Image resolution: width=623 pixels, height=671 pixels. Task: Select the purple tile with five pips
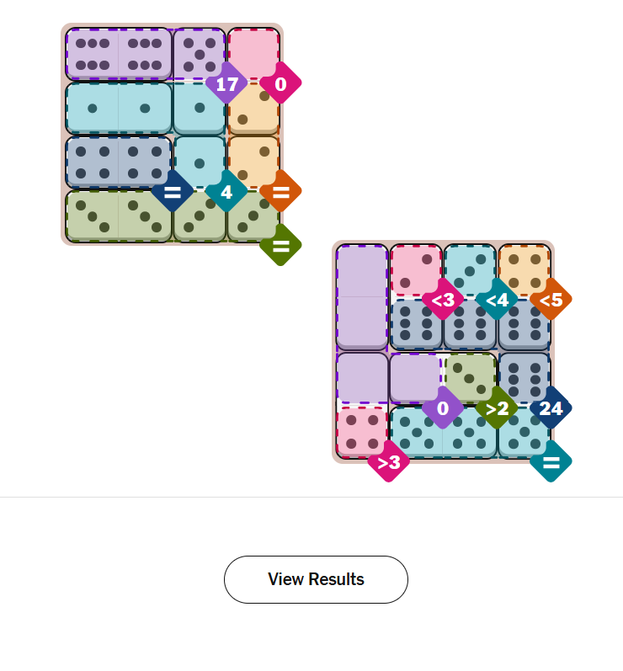[198, 52]
